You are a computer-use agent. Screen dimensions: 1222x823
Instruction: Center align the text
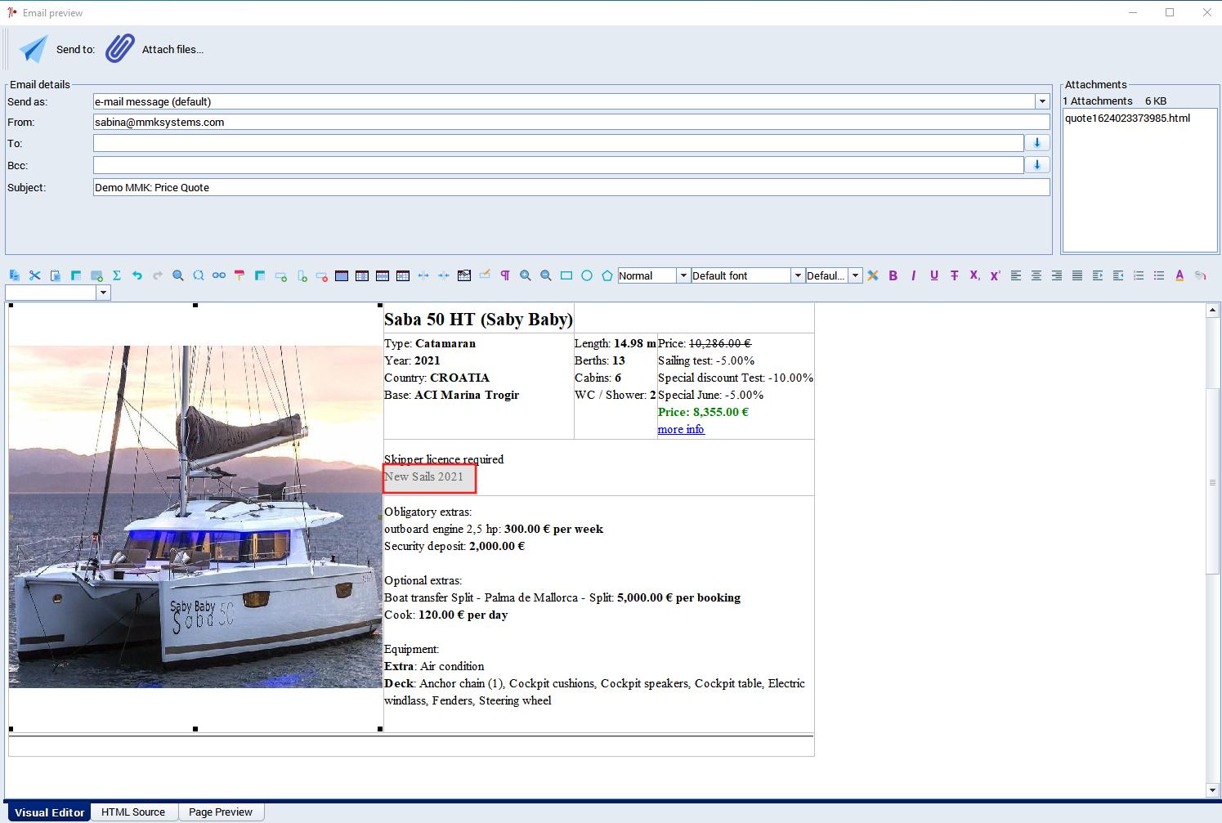pos(1036,275)
